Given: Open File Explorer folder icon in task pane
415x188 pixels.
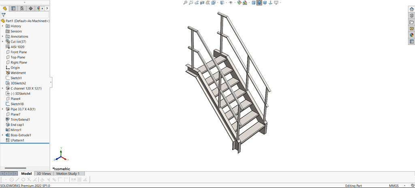Looking at the screenshot, I should pyautogui.click(x=412, y=22).
